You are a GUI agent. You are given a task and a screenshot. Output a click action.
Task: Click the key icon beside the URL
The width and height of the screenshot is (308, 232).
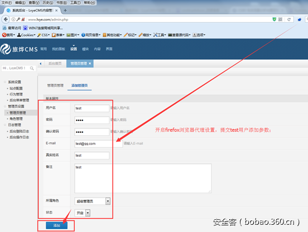pyautogui.click(x=18, y=20)
